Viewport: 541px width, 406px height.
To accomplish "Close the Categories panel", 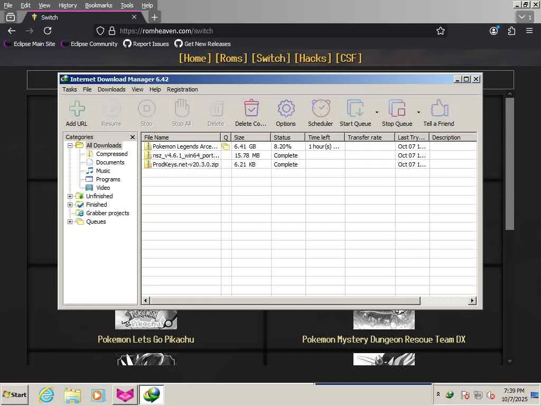I will (x=133, y=137).
